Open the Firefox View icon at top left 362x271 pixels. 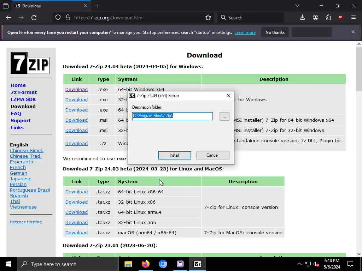pyautogui.click(x=6, y=6)
